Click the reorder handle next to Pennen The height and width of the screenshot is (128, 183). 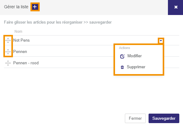point(8,52)
